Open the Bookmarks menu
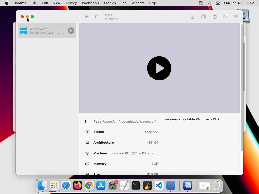The image size is (259, 194). pos(91,3)
